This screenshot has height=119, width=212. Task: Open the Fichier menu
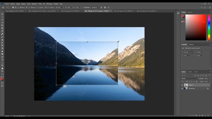[7, 4]
